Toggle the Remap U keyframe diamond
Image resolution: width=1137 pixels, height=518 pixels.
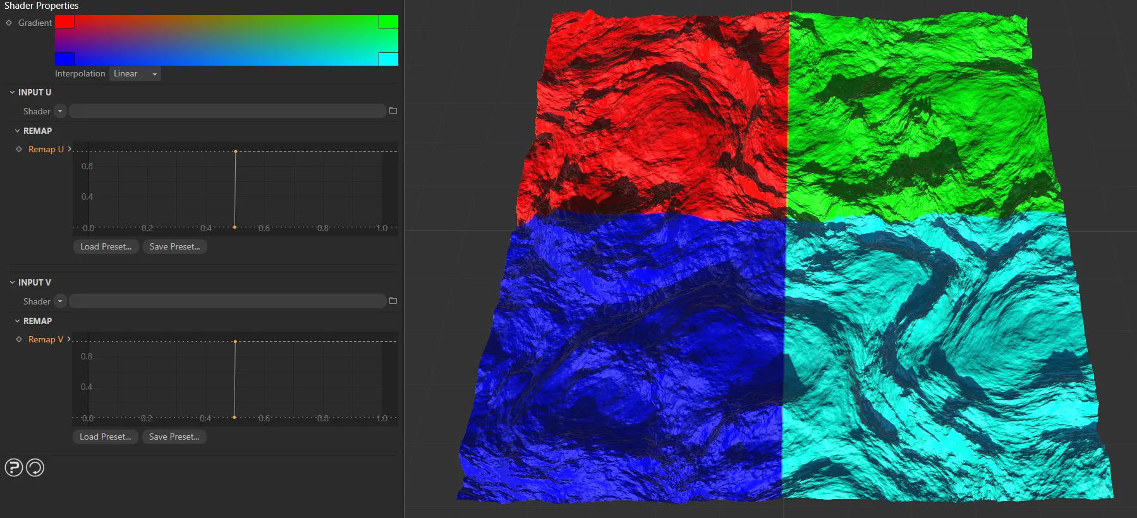tap(19, 149)
